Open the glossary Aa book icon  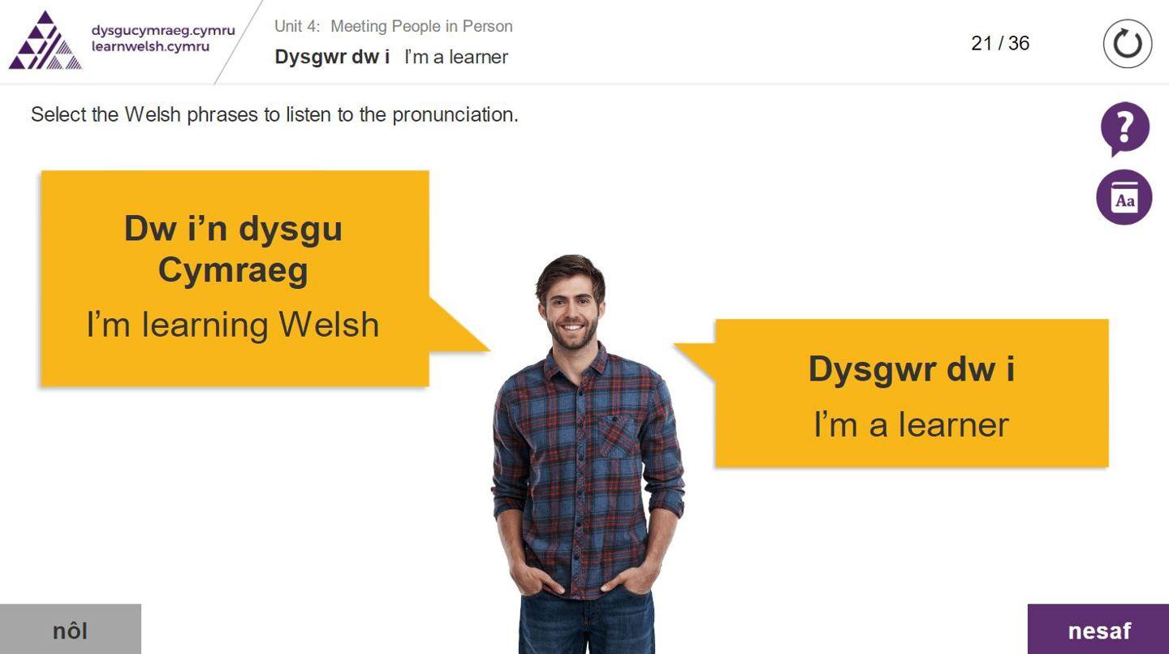[1124, 197]
